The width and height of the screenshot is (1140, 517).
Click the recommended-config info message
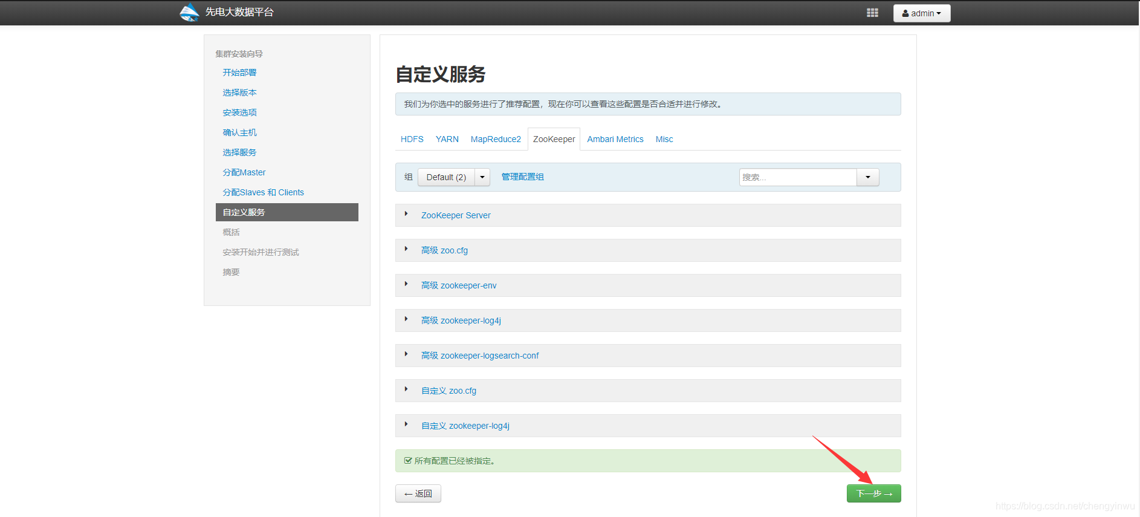pos(648,104)
